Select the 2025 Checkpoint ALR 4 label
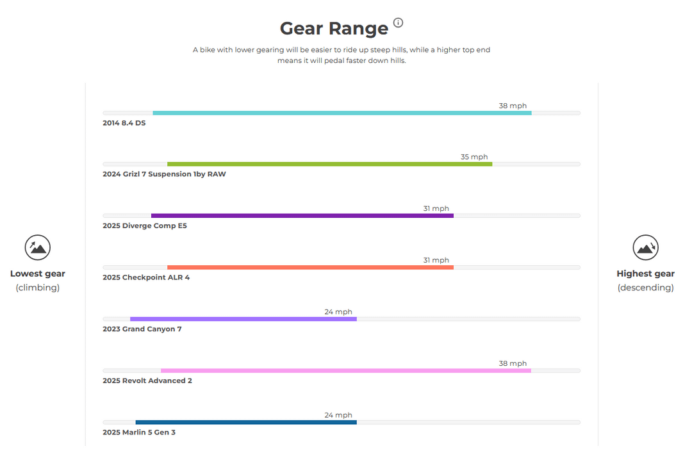This screenshot has height=453, width=692. point(146,277)
